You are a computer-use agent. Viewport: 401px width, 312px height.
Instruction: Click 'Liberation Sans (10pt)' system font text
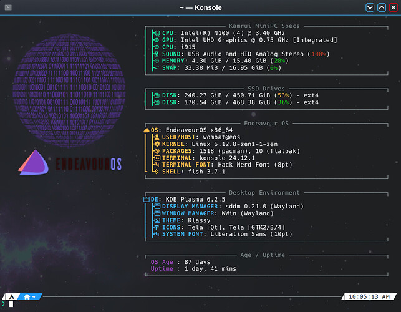251,234
